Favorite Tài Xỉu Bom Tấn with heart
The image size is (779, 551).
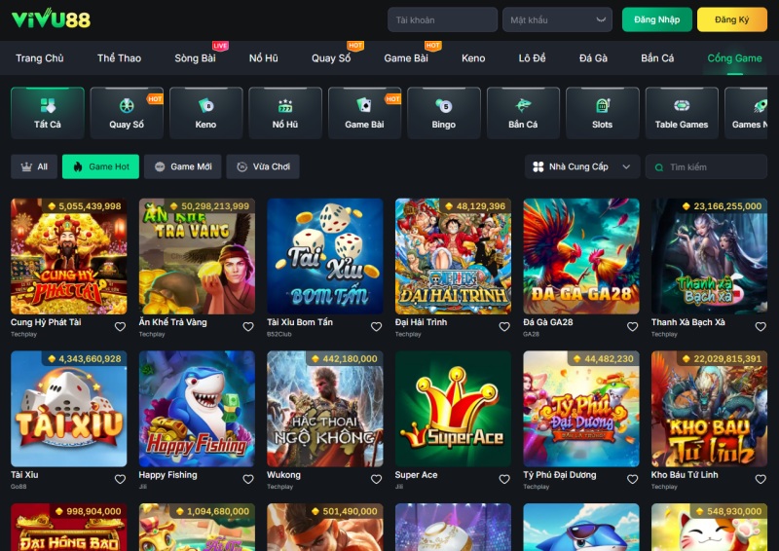tap(376, 326)
